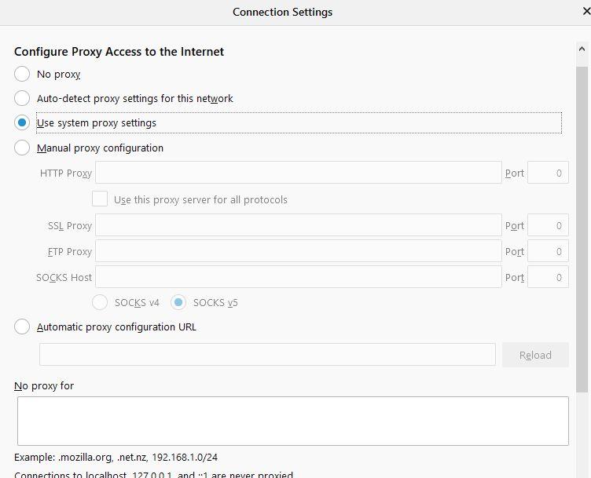Choose Auto-detect proxy settings for this network
Viewport: 591px width, 478px height.
tap(22, 99)
